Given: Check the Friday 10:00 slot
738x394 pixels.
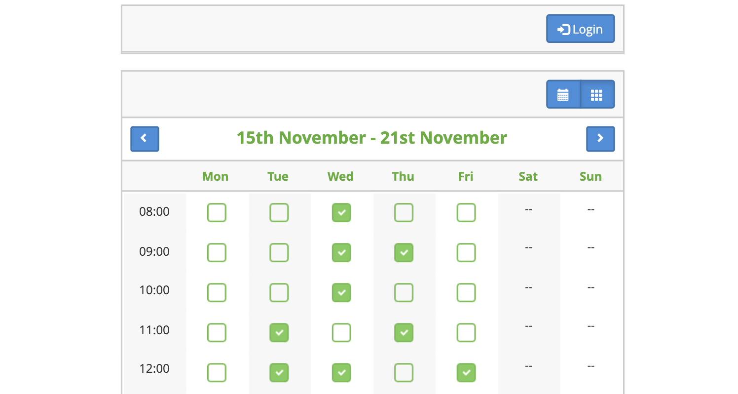Looking at the screenshot, I should click(x=466, y=293).
